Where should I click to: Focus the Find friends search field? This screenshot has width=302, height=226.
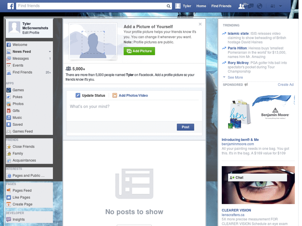91,6
